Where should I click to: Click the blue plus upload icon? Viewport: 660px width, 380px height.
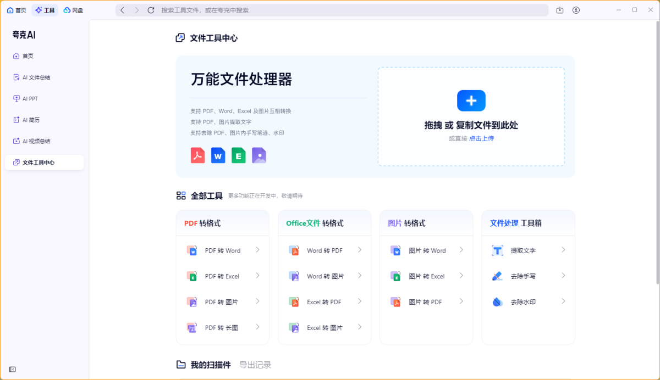[471, 100]
